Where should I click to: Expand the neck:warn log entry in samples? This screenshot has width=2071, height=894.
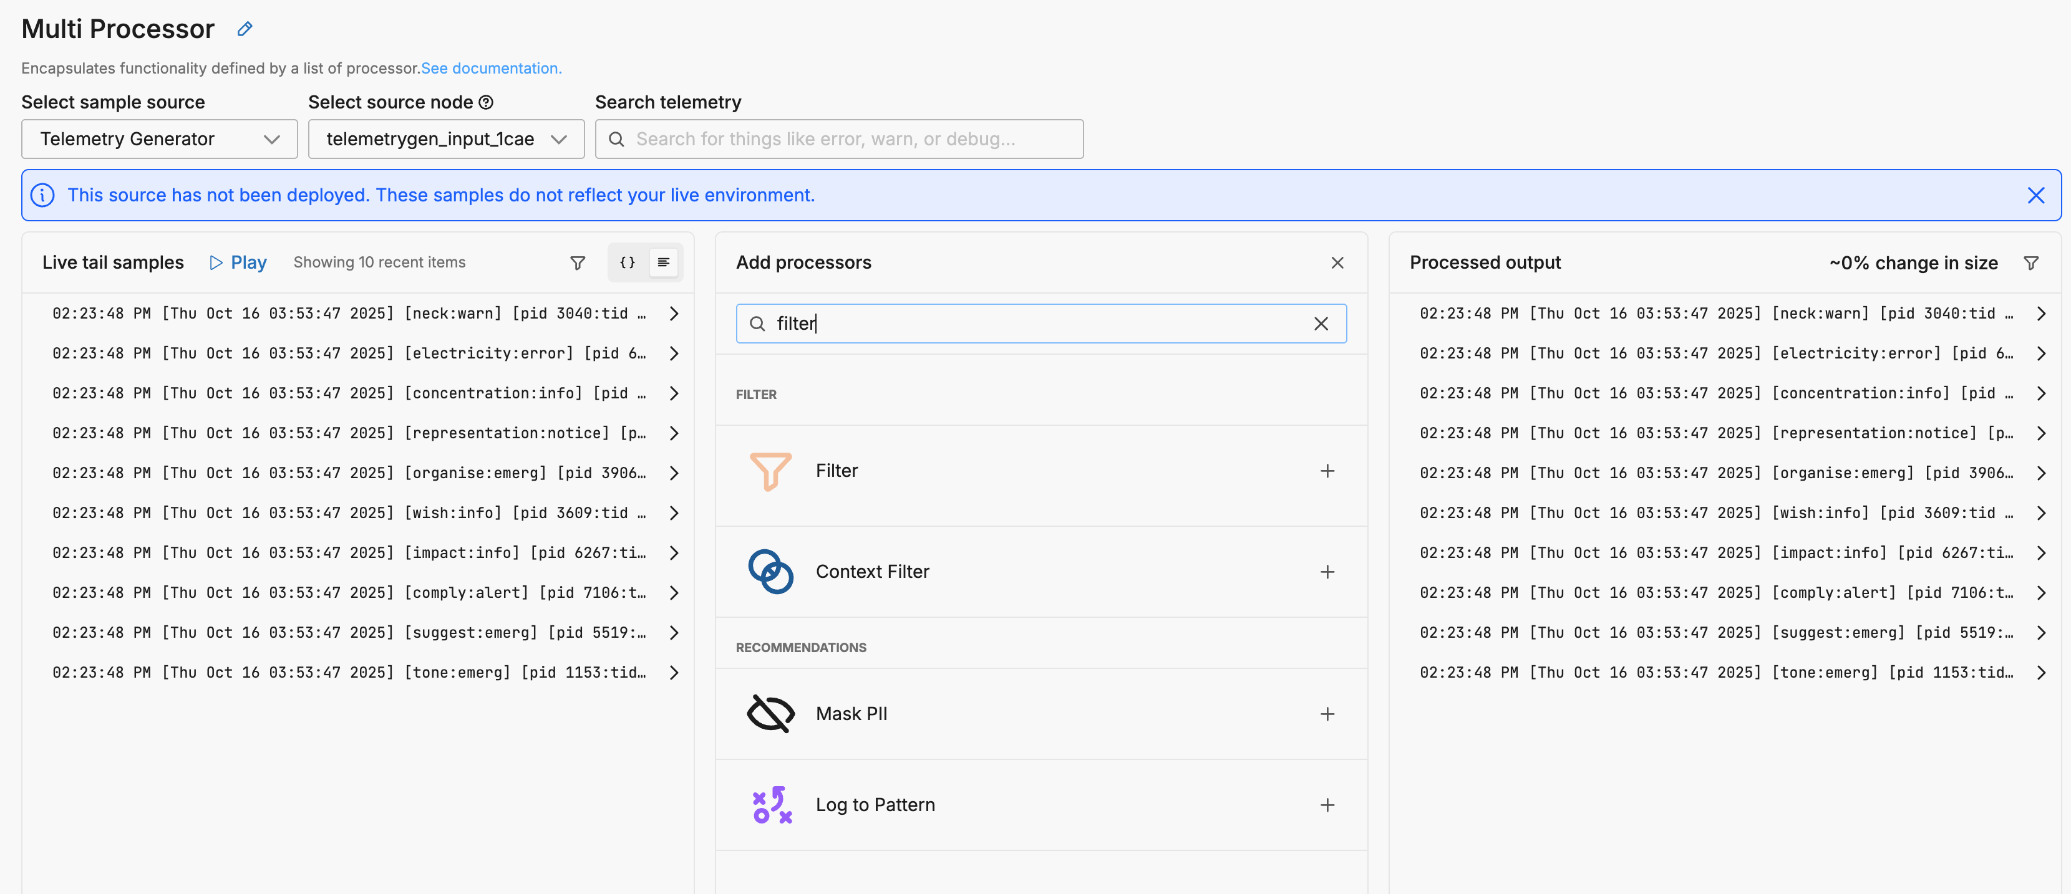(x=674, y=313)
